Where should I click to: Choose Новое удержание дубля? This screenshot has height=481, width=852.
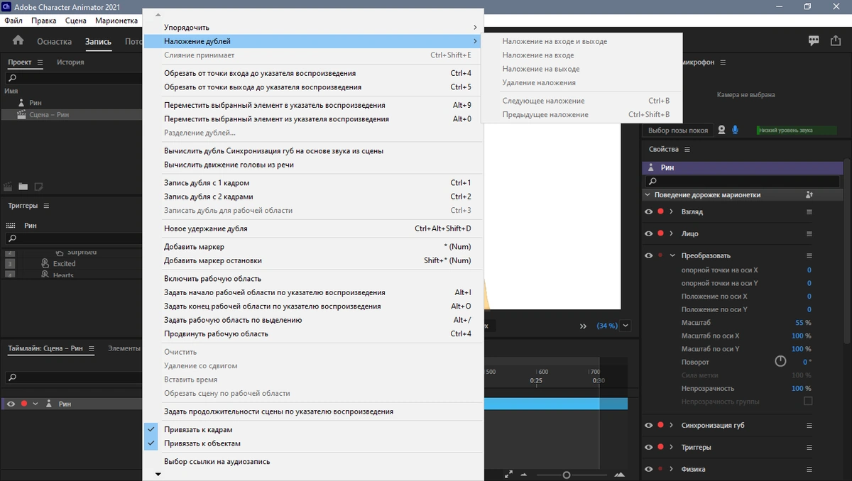(313, 228)
